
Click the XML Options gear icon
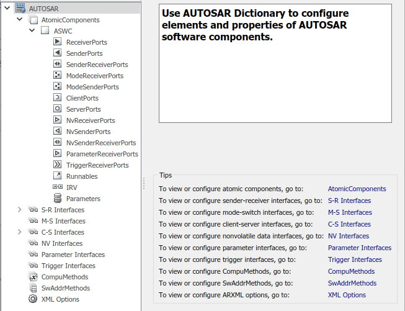pos(33,299)
